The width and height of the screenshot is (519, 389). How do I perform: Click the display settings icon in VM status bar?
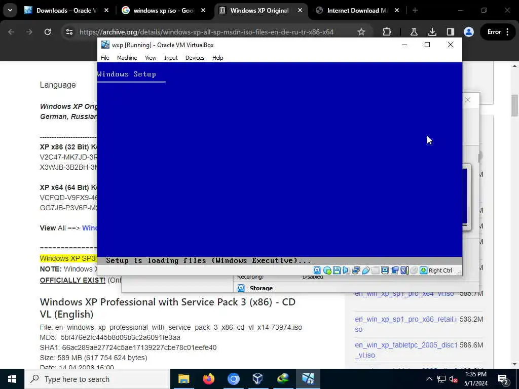click(385, 270)
